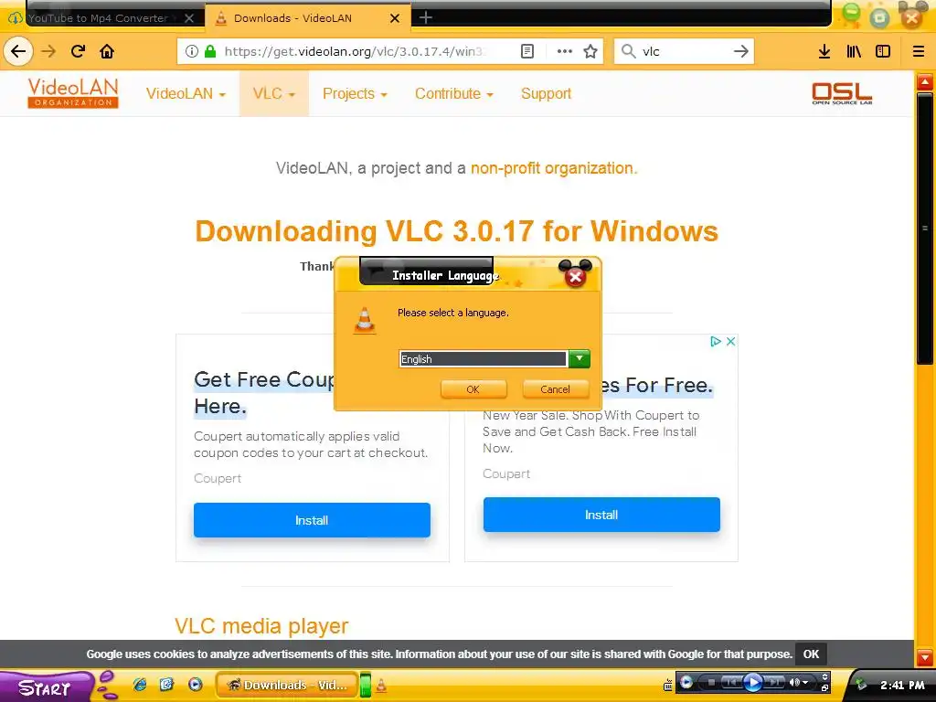The height and width of the screenshot is (702, 936).
Task: Go to the browser home page
Action: click(107, 51)
